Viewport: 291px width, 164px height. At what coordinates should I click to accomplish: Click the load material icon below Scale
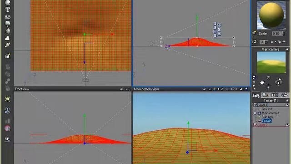tap(254, 42)
